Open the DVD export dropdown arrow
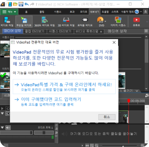 (x=105, y=21)
